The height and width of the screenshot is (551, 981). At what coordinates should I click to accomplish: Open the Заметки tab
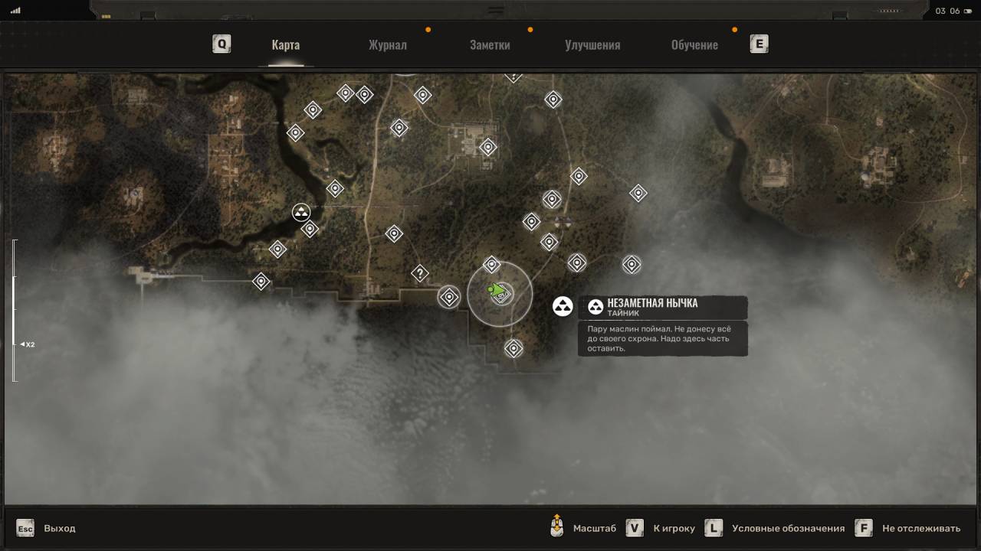pos(490,44)
